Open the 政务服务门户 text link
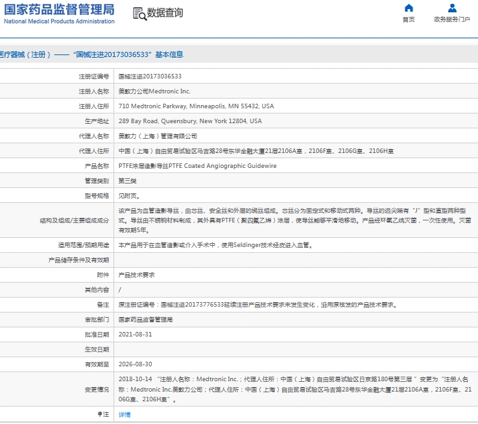The width and height of the screenshot is (478, 424). (452, 19)
